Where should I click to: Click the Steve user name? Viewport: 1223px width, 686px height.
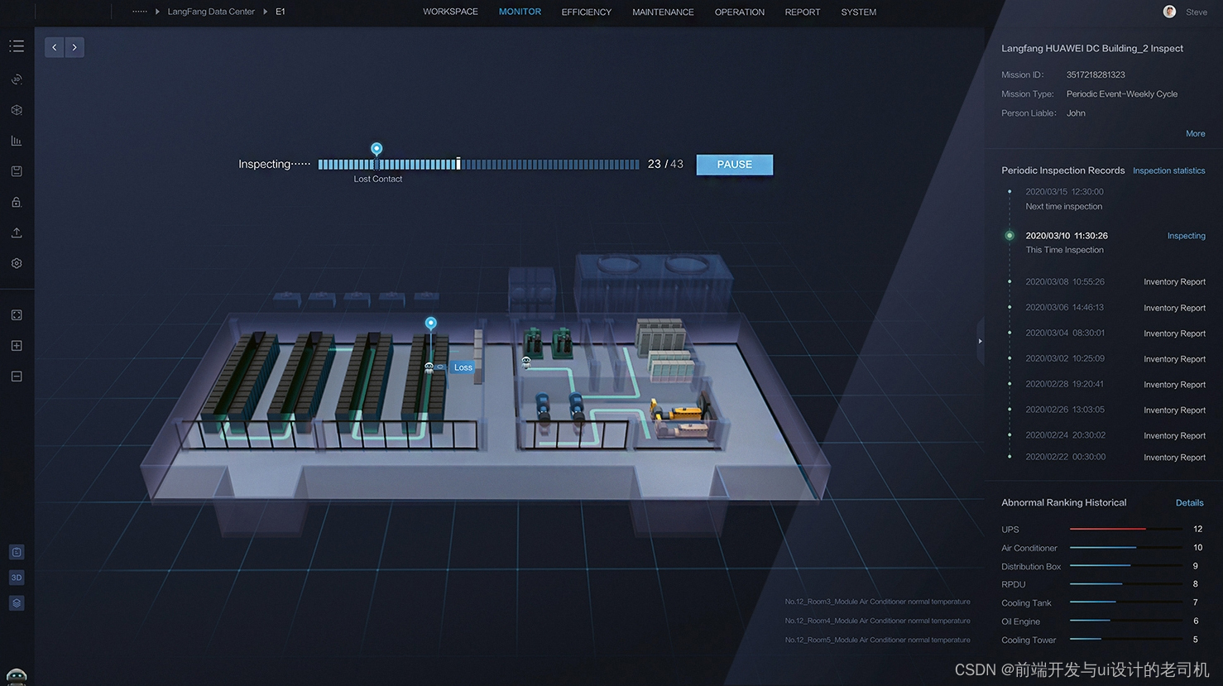click(1196, 12)
